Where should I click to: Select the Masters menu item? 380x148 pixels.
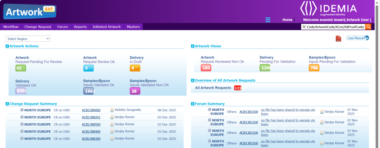tap(133, 27)
